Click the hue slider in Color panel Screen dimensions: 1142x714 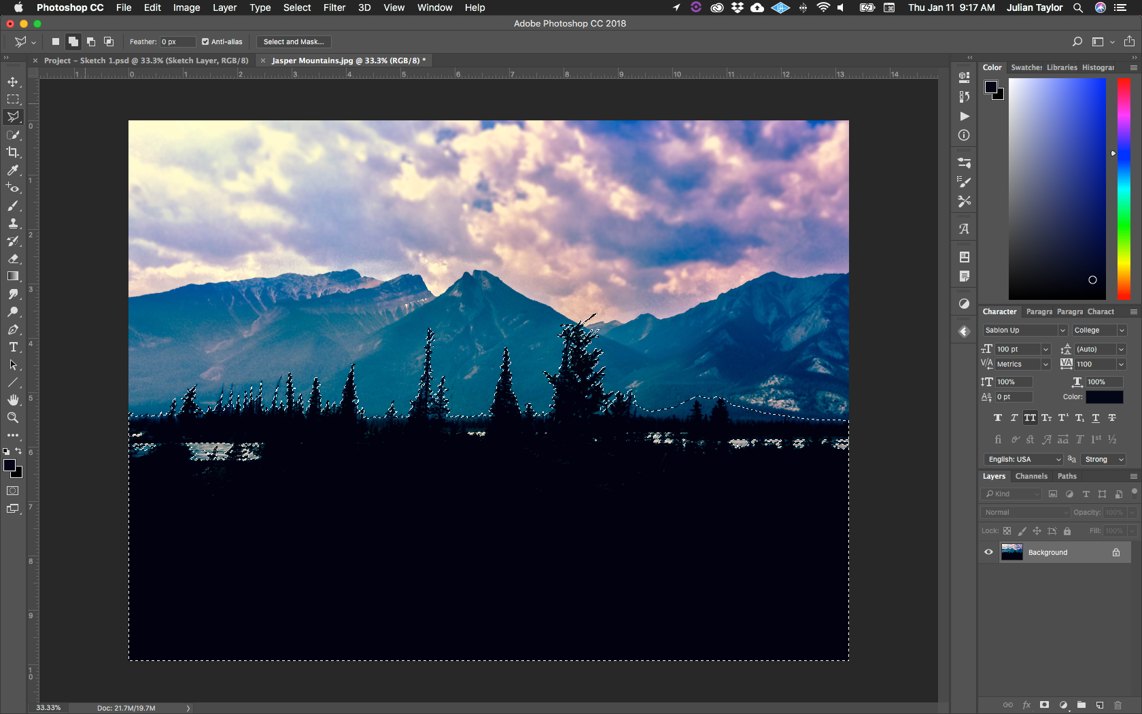coord(1124,188)
